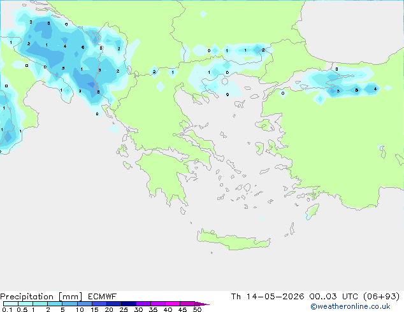Click the '25' legend scale number
Viewport: 404px width, 312px height.
point(124,309)
